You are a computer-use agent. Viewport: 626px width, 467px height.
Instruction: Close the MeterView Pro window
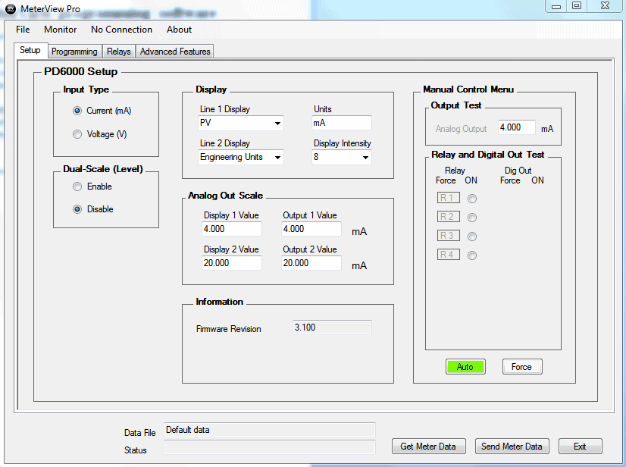(606, 6)
